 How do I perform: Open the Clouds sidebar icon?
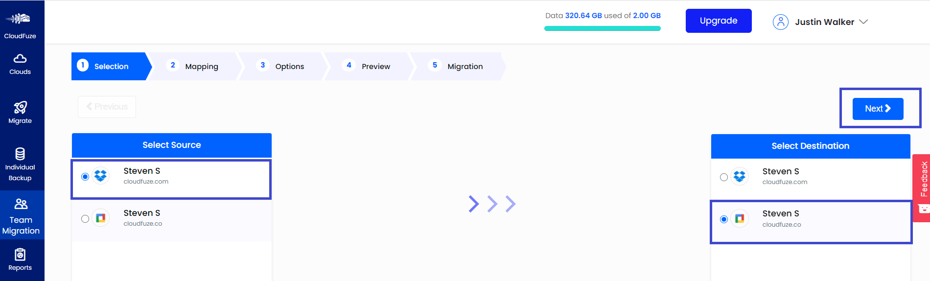tap(20, 59)
